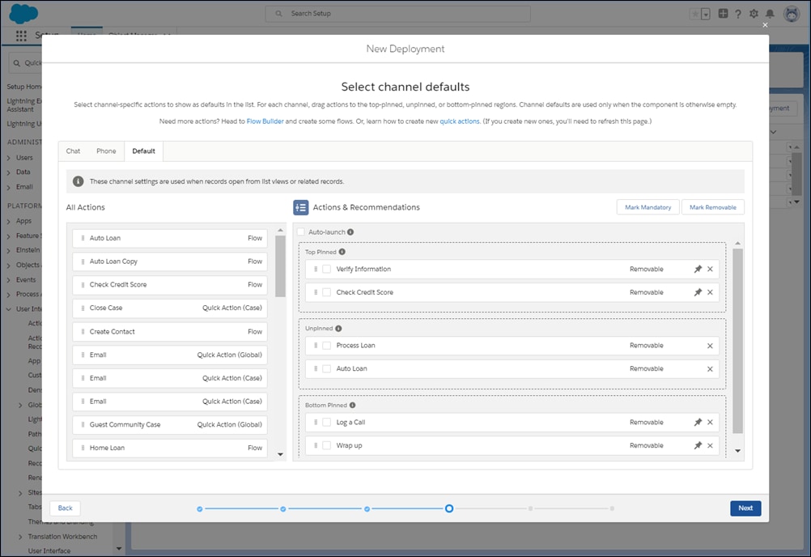This screenshot has height=557, width=811.
Task: Close the New Deployment dialog
Action: click(765, 25)
